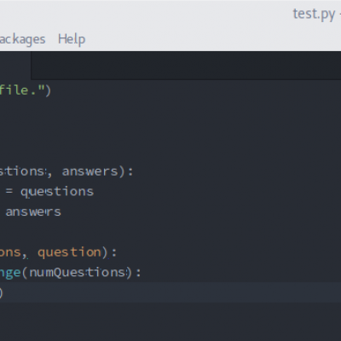The width and height of the screenshot is (341, 341).
Task: Click the colon after question)
Action: (x=114, y=252)
